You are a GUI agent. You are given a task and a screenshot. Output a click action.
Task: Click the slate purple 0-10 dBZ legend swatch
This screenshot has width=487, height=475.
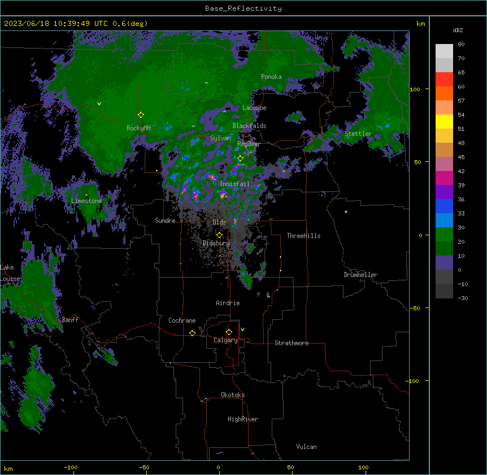click(x=444, y=263)
